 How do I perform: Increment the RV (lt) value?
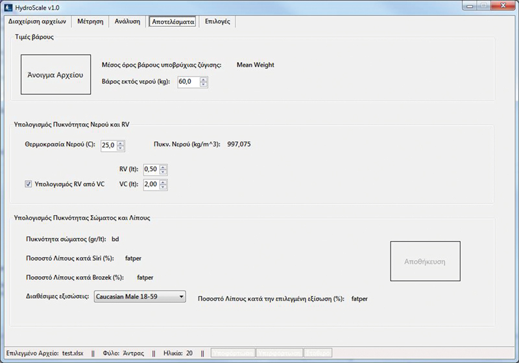163,167
